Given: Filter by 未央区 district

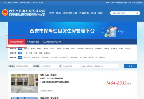Looking at the screenshot, I should pos(52,49).
